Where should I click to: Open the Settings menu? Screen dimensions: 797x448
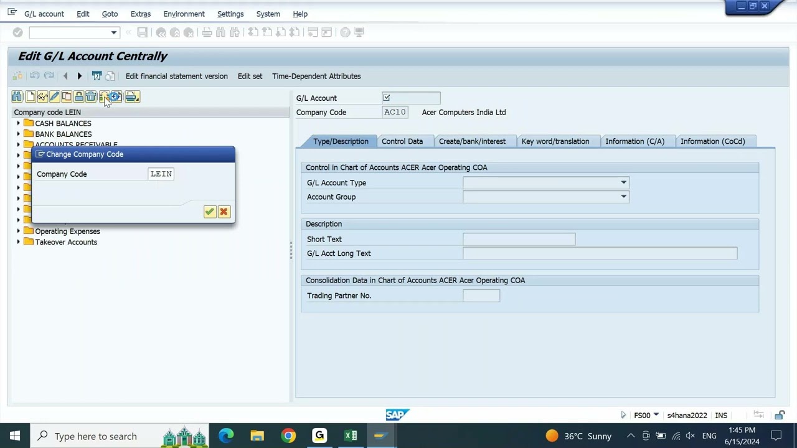coord(230,14)
